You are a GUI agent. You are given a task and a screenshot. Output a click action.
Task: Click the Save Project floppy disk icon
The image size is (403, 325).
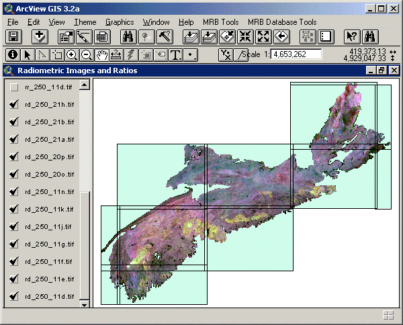point(13,37)
